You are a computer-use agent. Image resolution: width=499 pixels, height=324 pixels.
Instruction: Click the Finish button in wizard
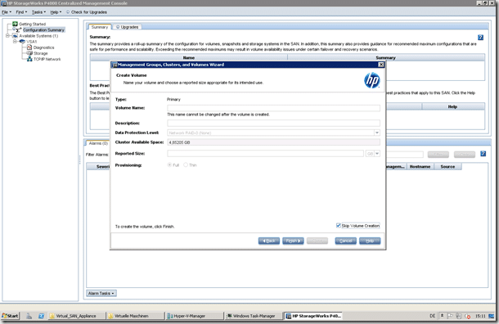pyautogui.click(x=293, y=241)
